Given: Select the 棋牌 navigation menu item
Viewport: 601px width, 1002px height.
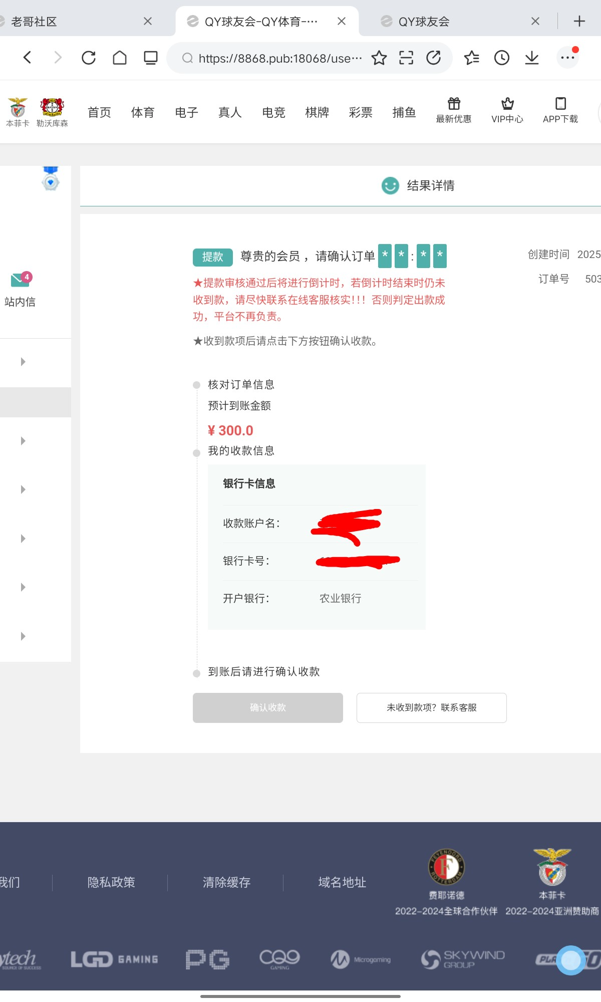Looking at the screenshot, I should click(x=317, y=113).
